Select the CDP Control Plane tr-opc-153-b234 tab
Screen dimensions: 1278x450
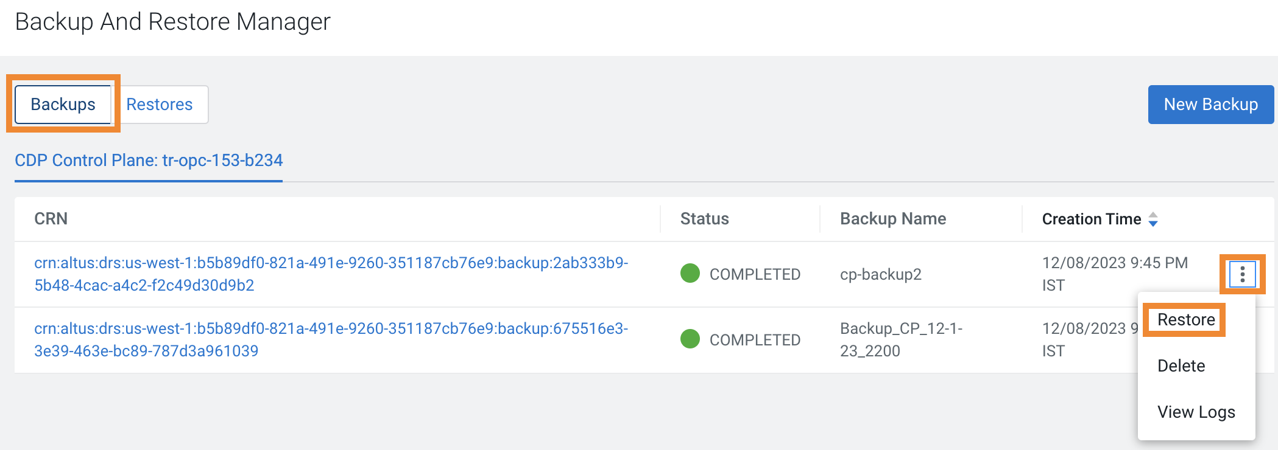148,160
